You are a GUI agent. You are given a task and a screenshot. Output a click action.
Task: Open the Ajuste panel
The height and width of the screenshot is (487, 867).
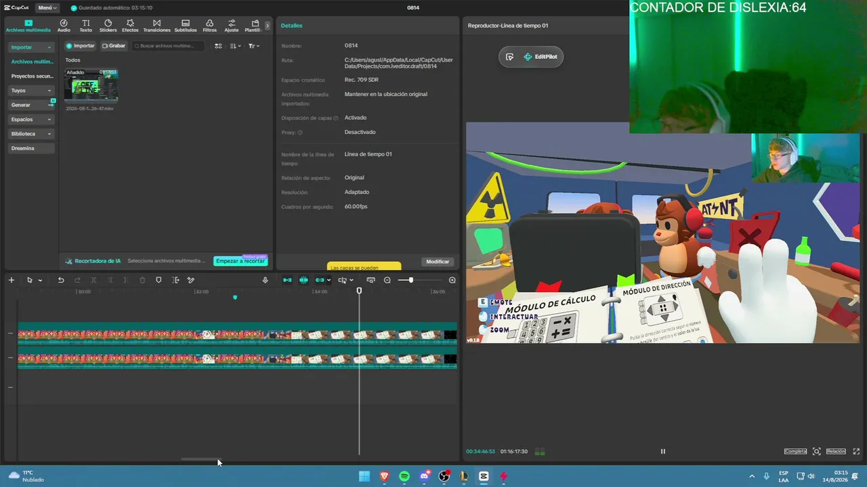pyautogui.click(x=232, y=26)
